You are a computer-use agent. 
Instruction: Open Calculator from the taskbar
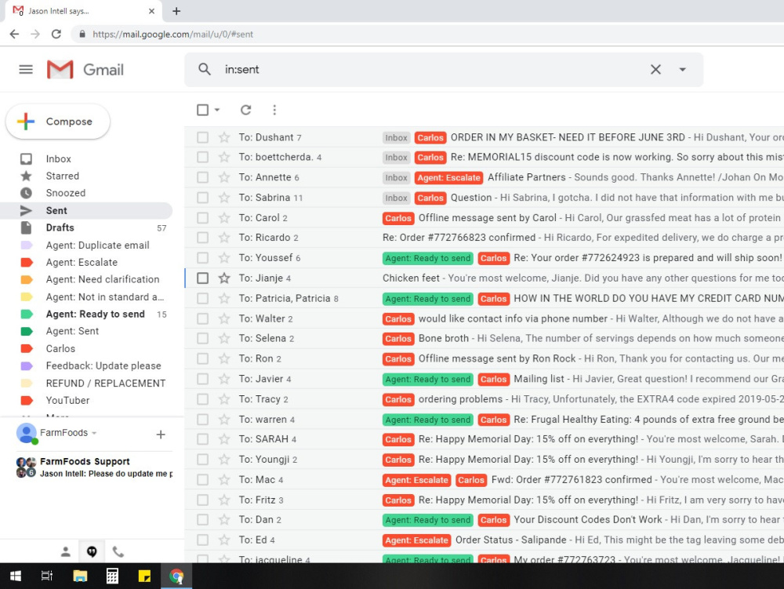112,576
